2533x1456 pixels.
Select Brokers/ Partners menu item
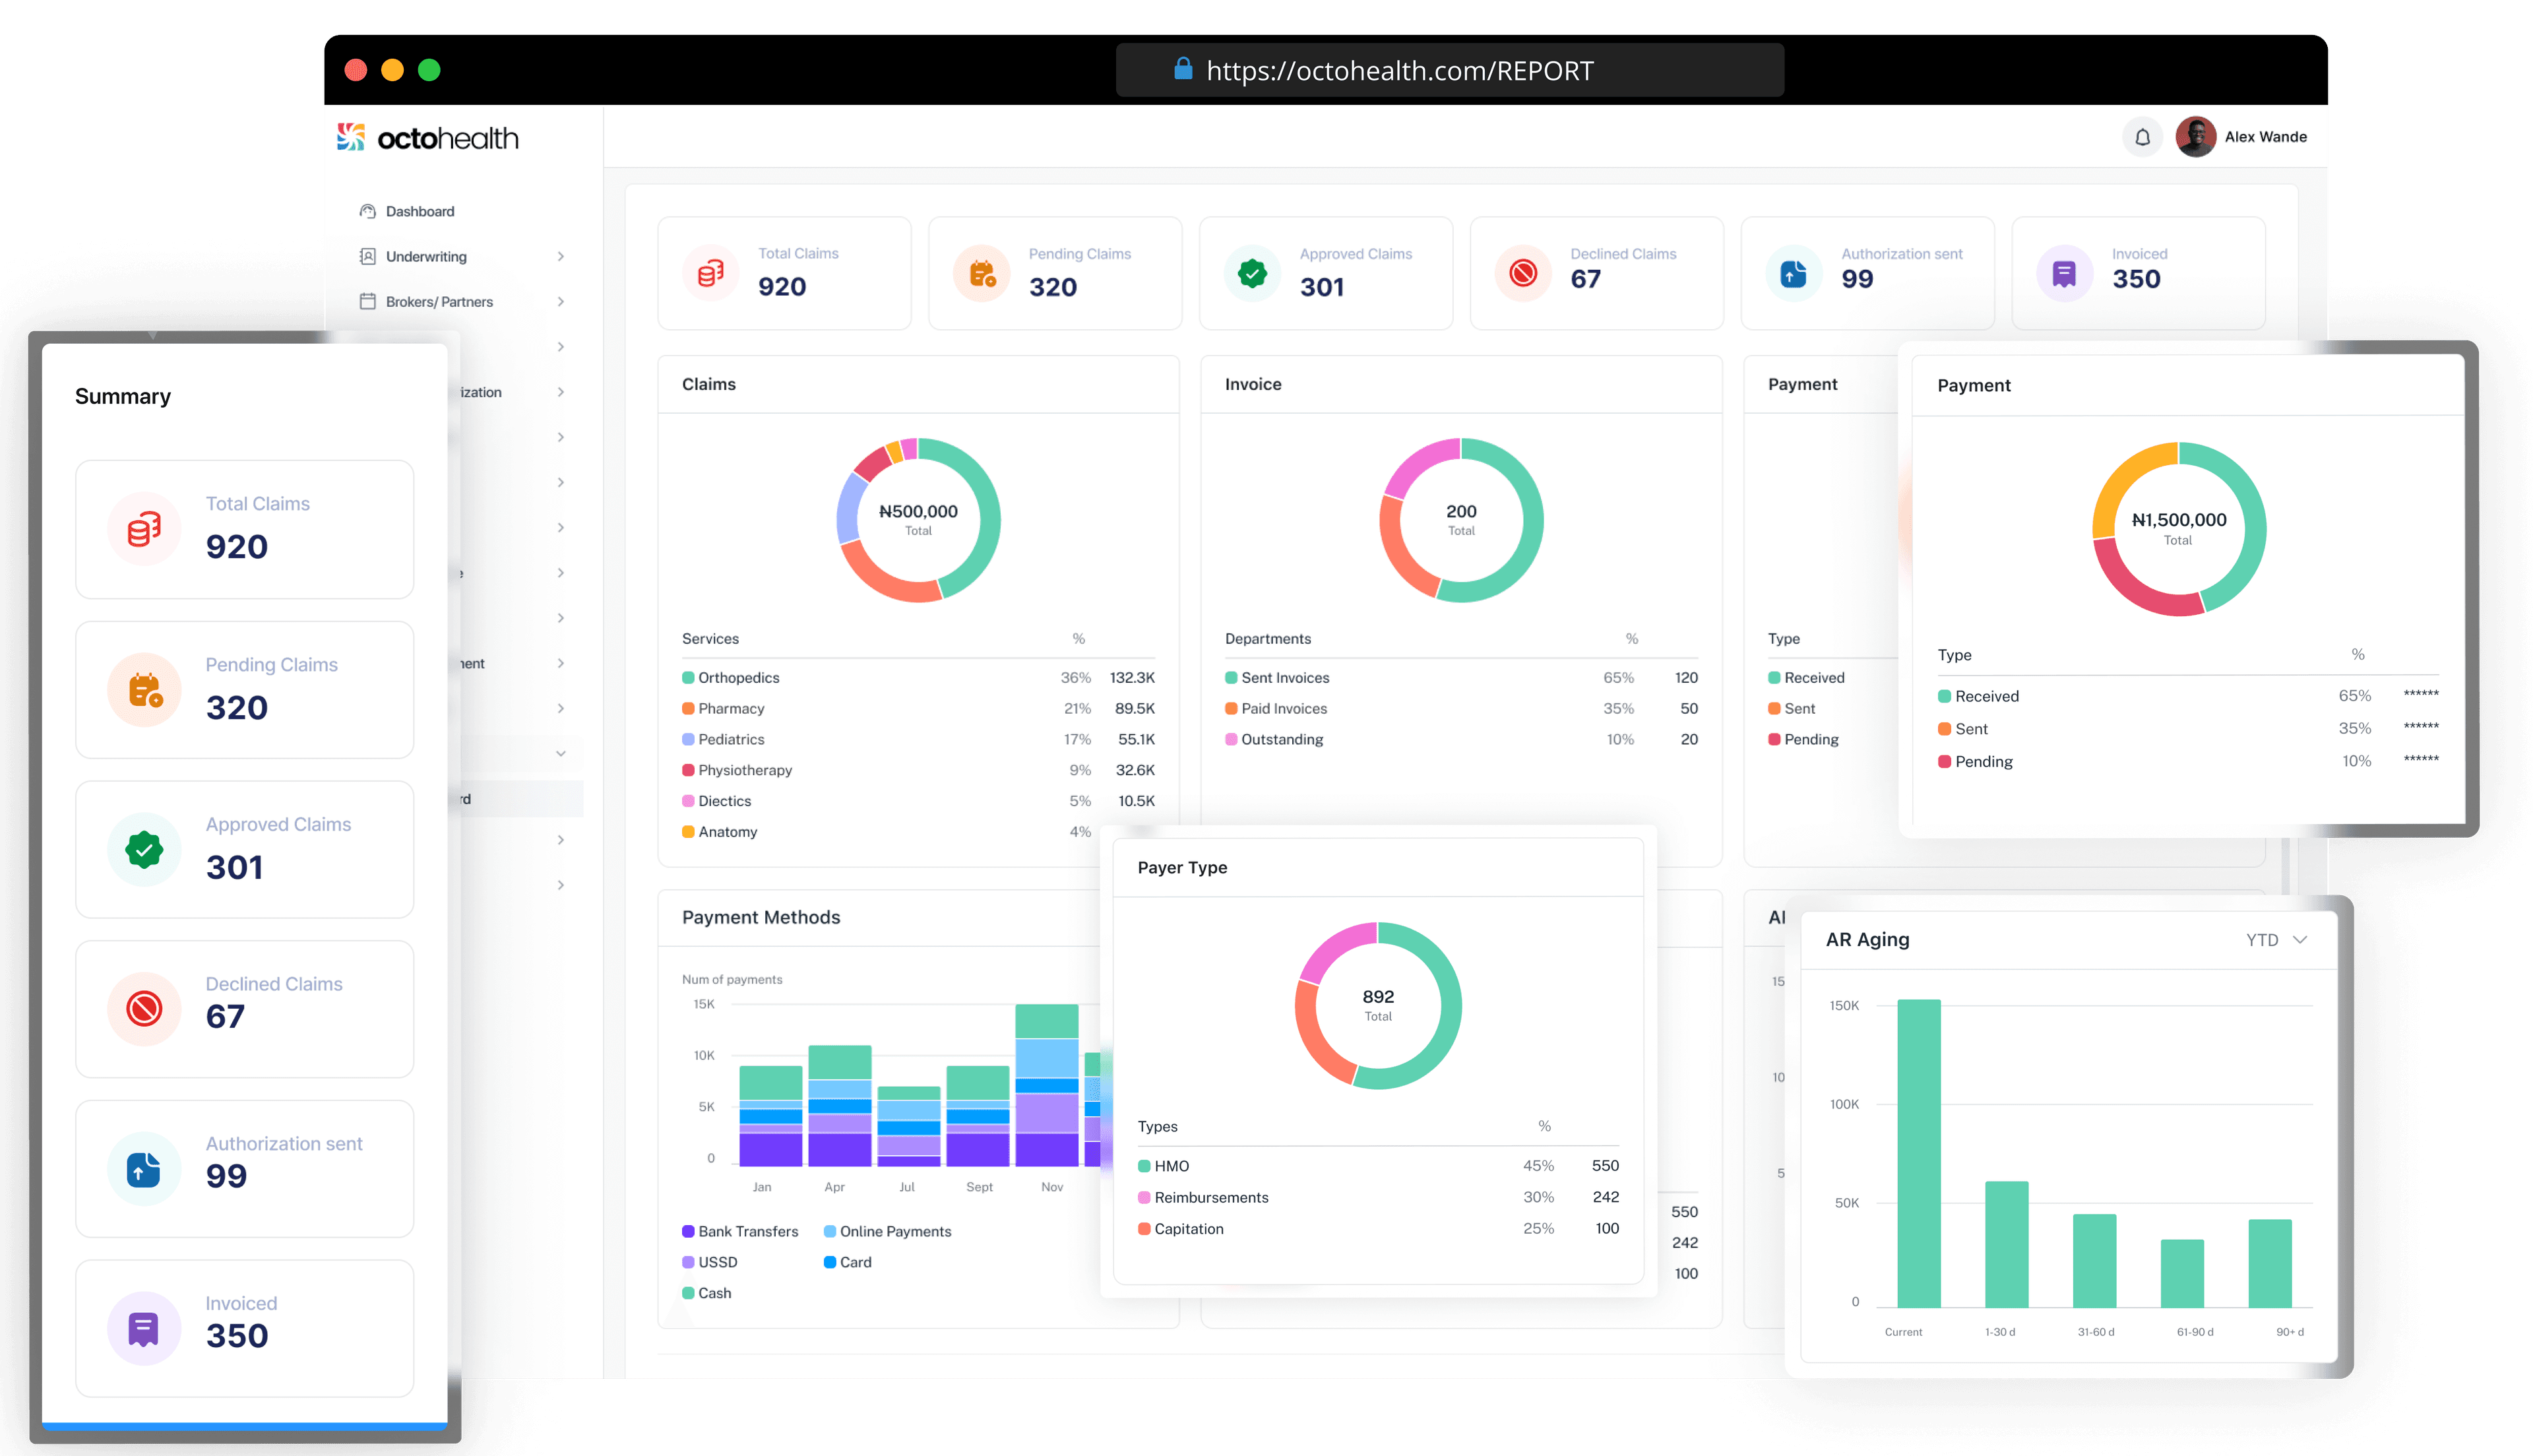[x=439, y=302]
